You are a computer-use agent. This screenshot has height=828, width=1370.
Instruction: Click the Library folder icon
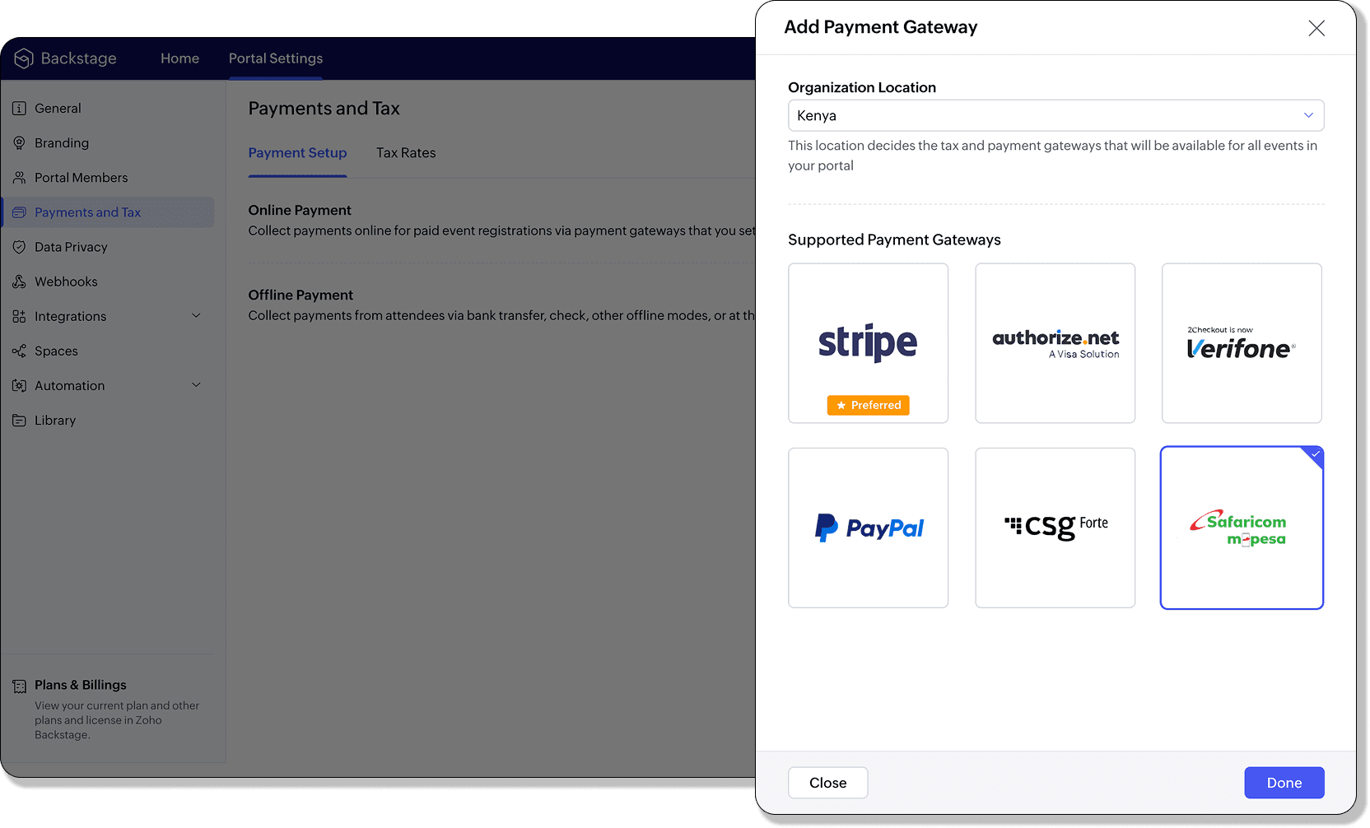point(19,421)
